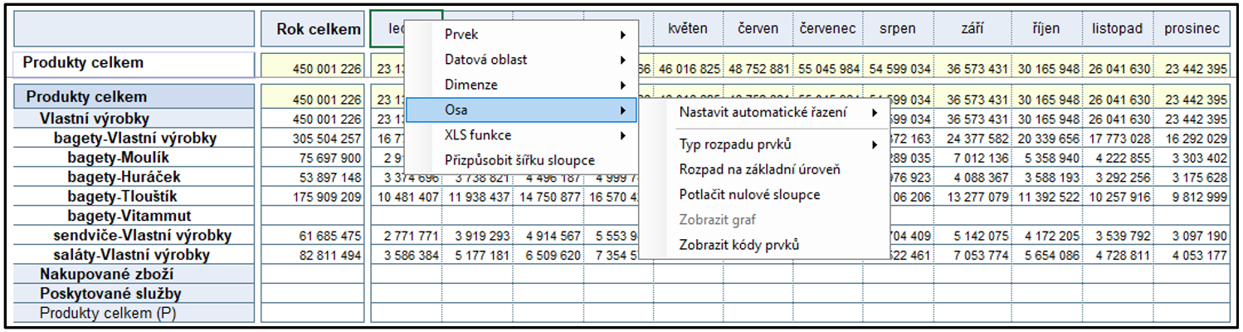This screenshot has width=1243, height=332.
Task: Select the květen column header
Action: pos(687,28)
